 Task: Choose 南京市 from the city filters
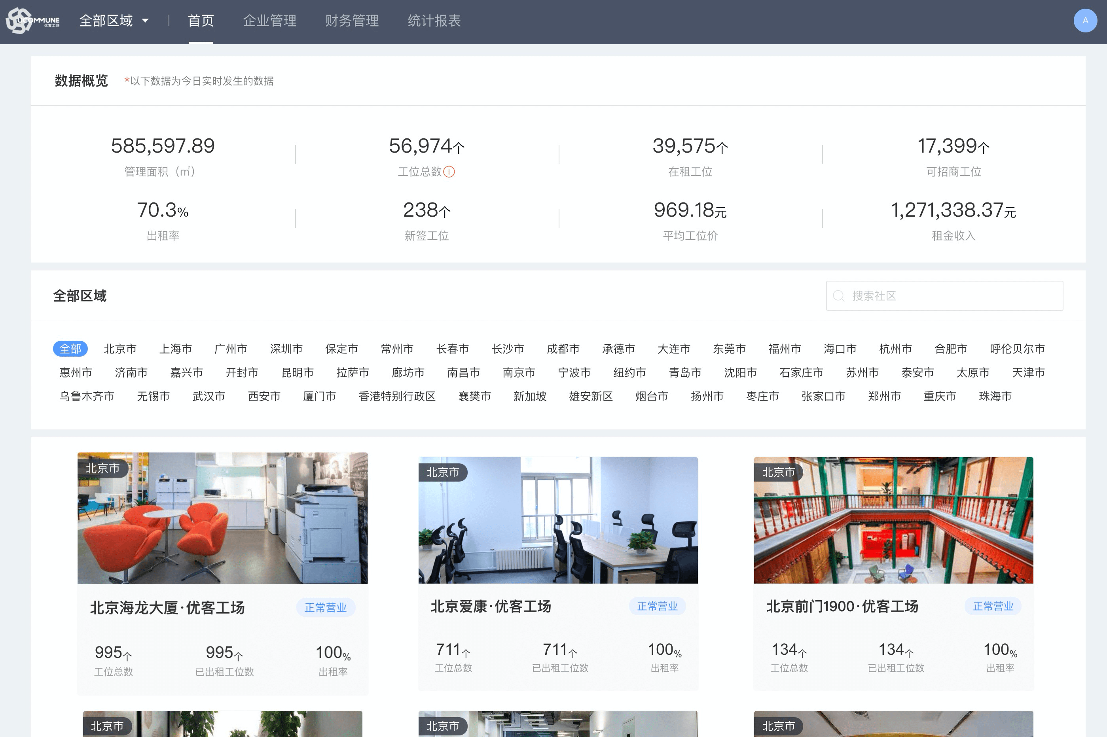pyautogui.click(x=519, y=373)
